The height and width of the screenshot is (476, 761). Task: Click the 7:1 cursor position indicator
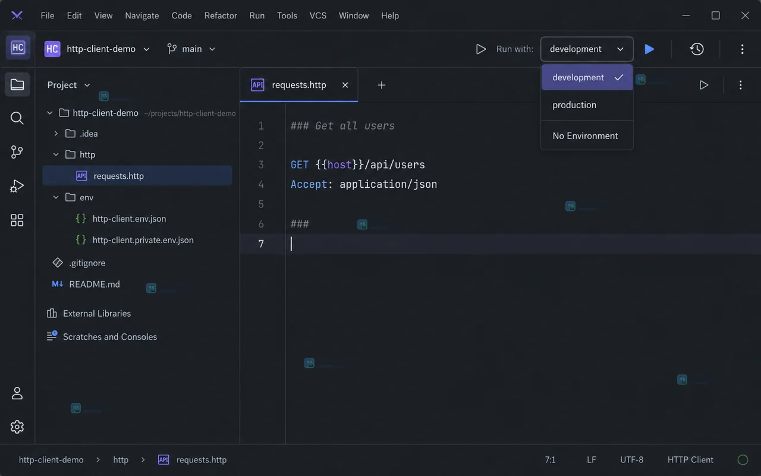click(551, 459)
